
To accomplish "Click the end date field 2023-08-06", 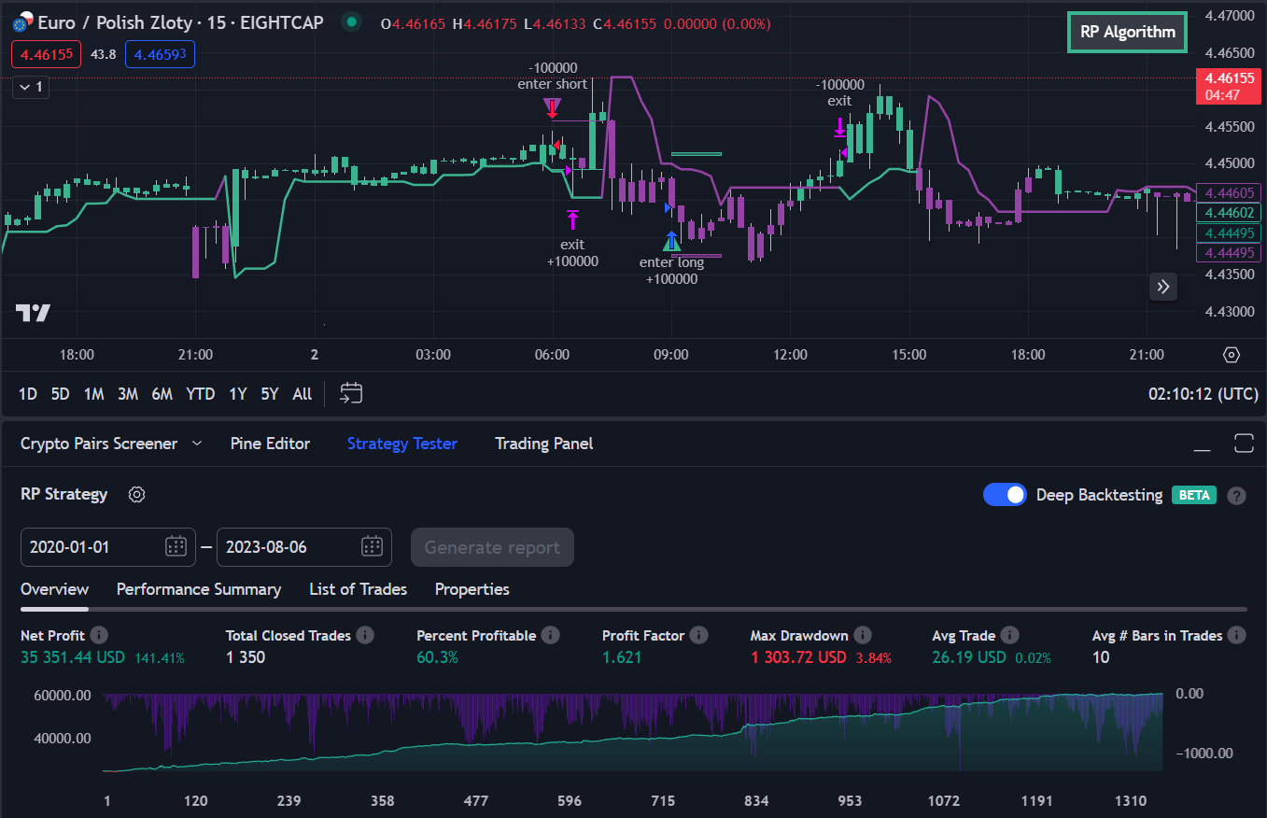I will [304, 547].
